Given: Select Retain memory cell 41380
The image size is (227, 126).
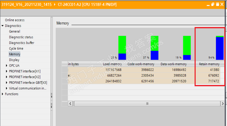Looking at the screenshot, I should (x=215, y=70).
